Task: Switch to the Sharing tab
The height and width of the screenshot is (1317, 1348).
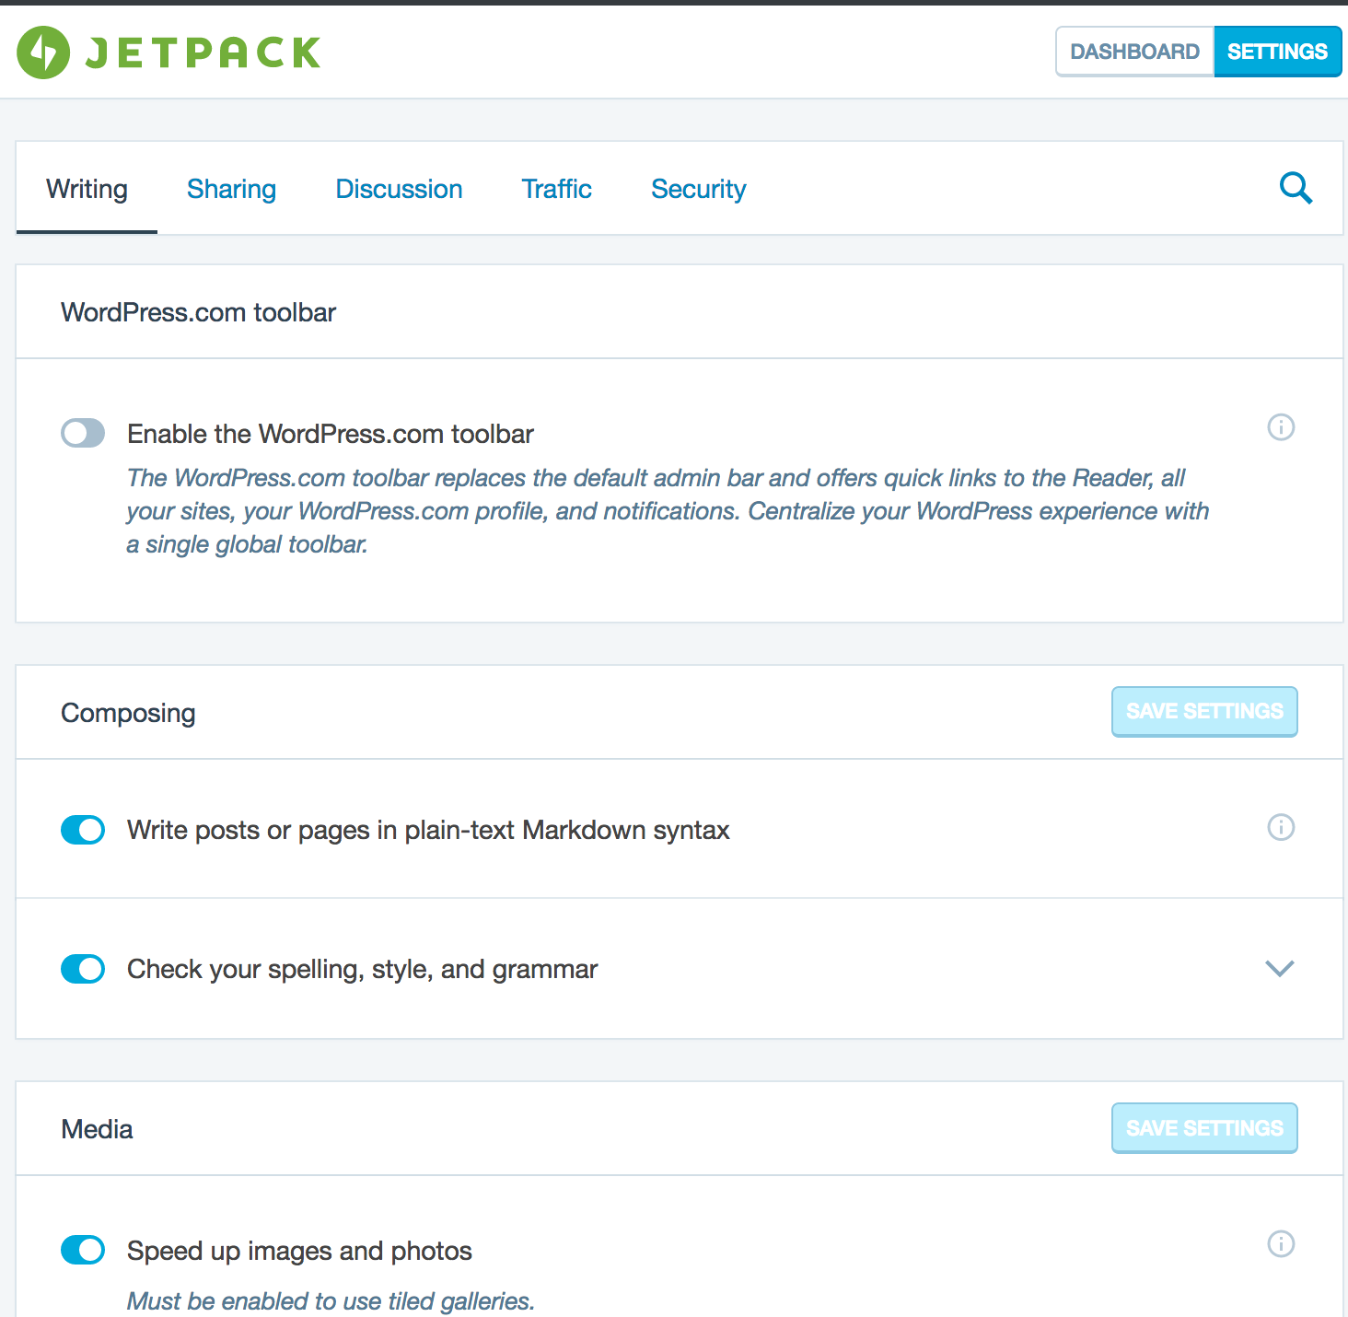Action: pyautogui.click(x=231, y=189)
